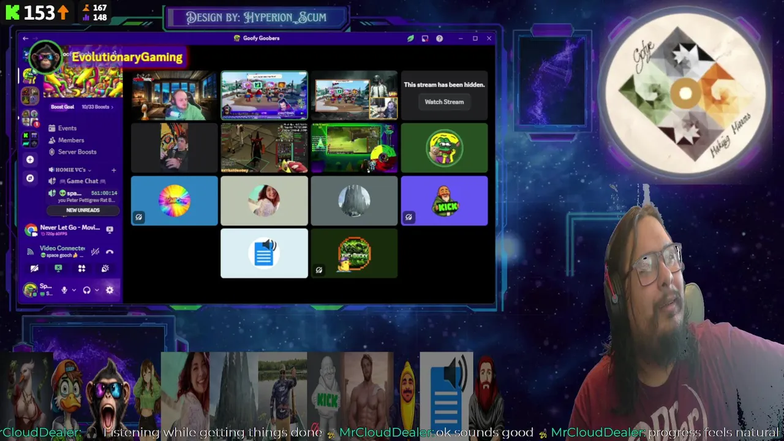The height and width of the screenshot is (441, 784).
Task: Open Discover servers compass icon
Action: click(30, 178)
